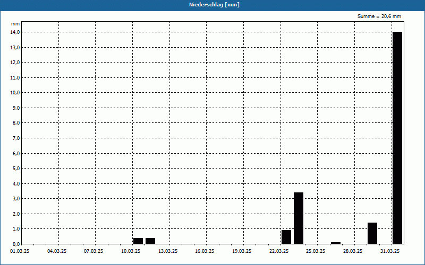The height and width of the screenshot is (265, 425).
Task: Click the 07.03.25 date label
Action: pyautogui.click(x=93, y=251)
